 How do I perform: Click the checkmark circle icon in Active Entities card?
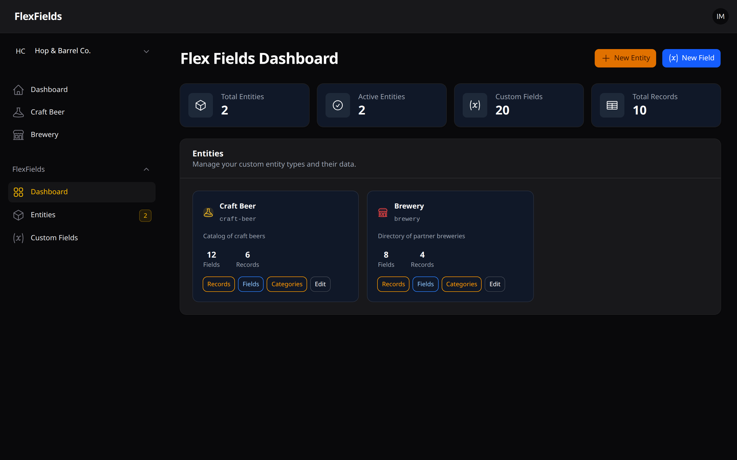[338, 105]
